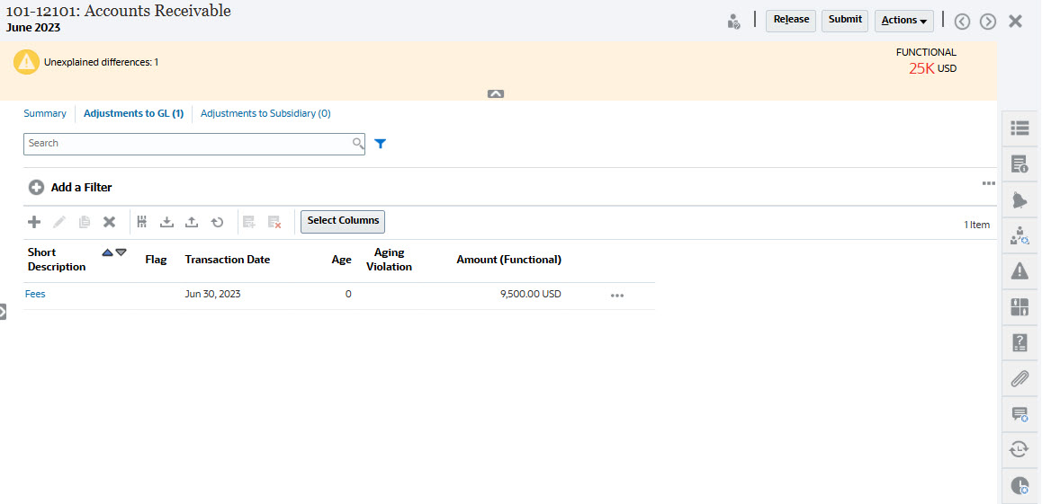
Task: Click the column resize toolbar icon
Action: [x=141, y=222]
